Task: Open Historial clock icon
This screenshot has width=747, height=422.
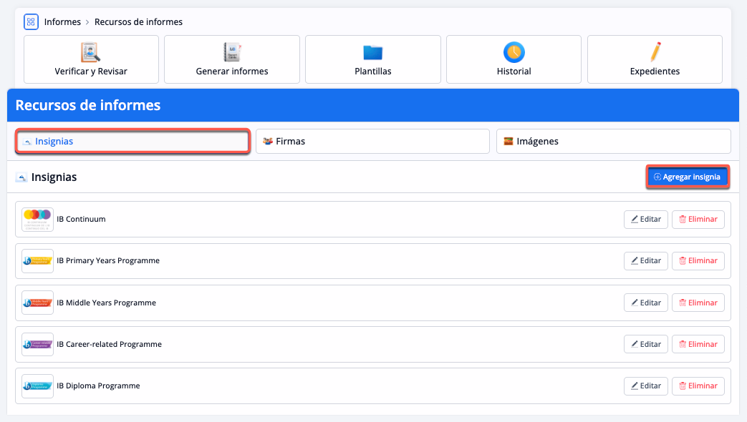Action: (x=514, y=52)
